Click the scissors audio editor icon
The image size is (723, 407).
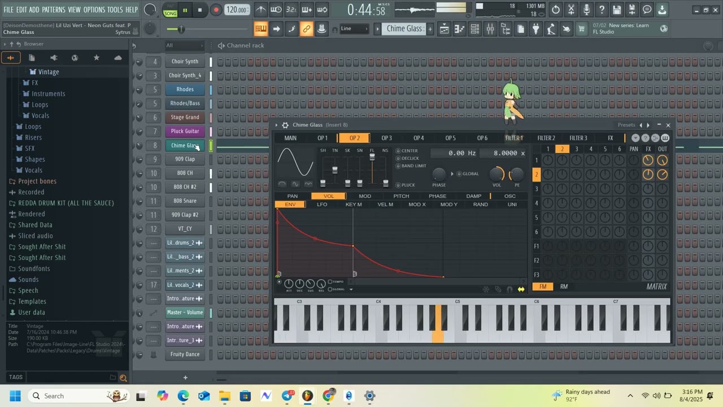pyautogui.click(x=571, y=10)
